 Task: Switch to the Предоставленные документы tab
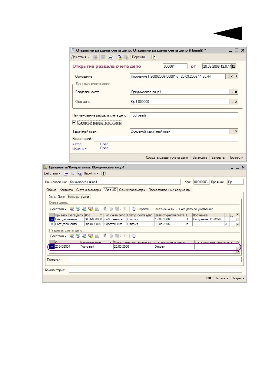(170, 190)
